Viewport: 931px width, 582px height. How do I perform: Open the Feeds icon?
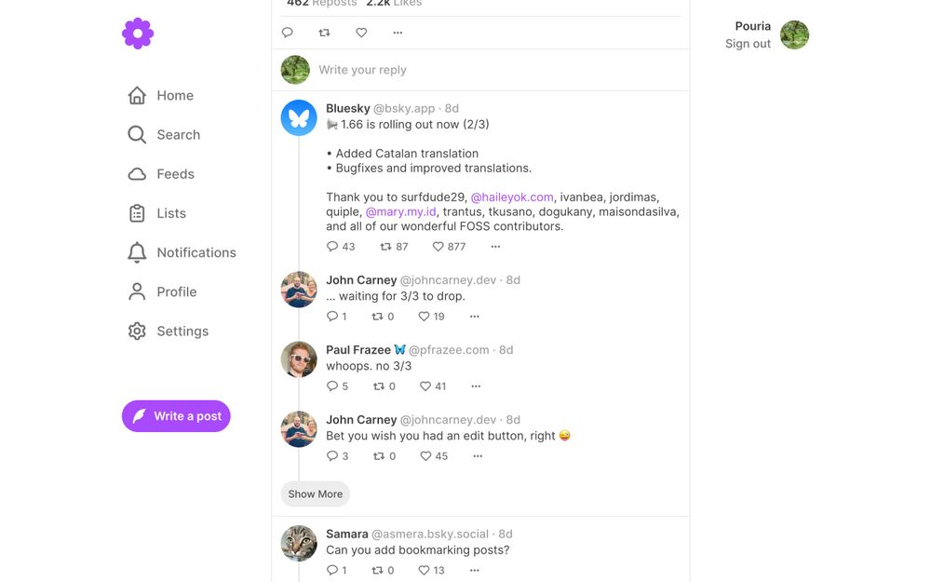coord(136,173)
